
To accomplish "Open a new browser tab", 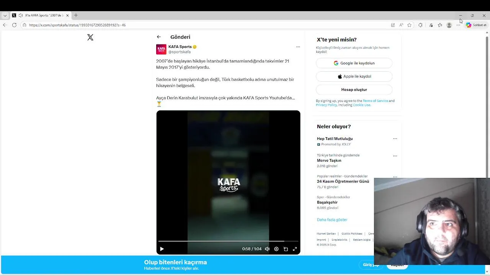I will click(76, 15).
